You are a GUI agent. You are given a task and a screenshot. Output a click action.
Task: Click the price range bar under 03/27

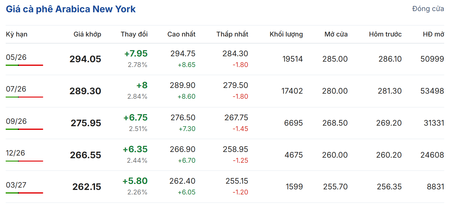[x=24, y=193]
